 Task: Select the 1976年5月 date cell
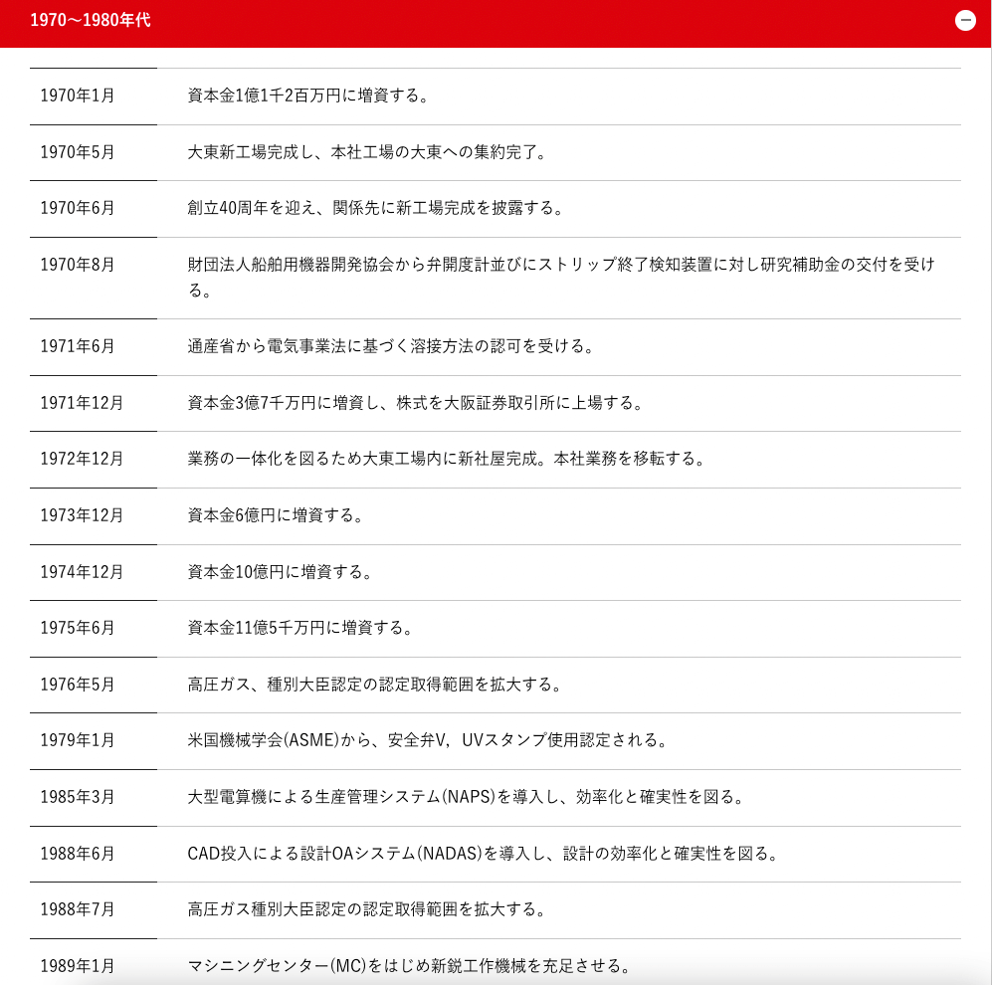tap(78, 685)
